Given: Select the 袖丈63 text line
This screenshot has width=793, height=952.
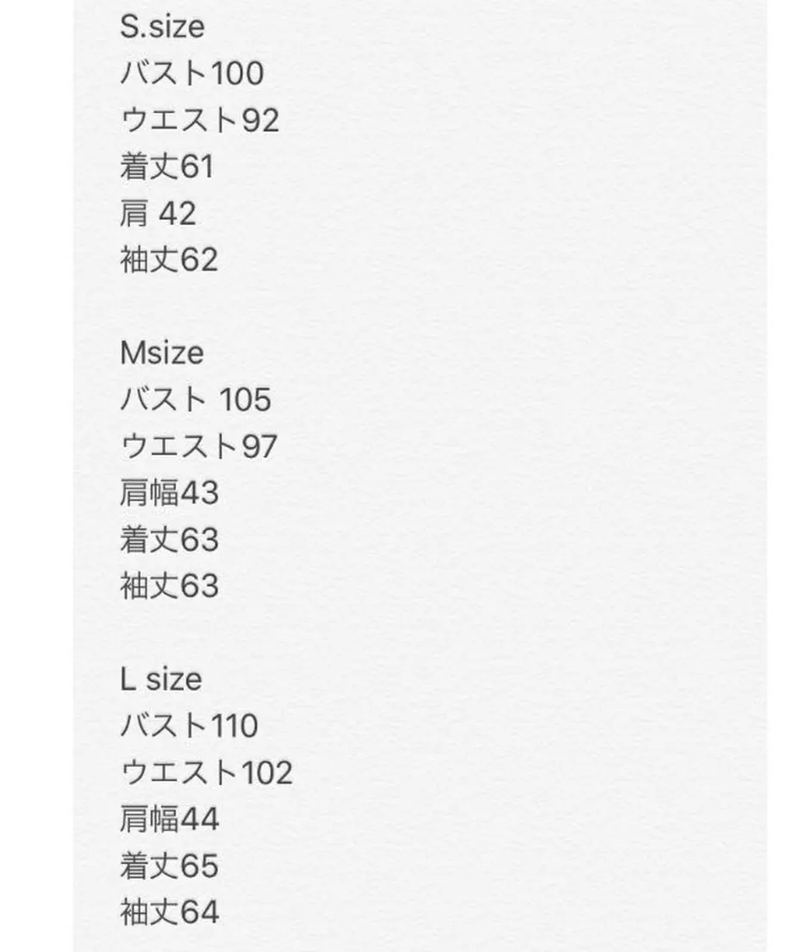Looking at the screenshot, I should (x=169, y=586).
